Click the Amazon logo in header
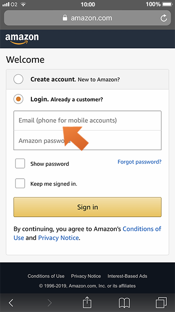Image resolution: width=175 pixels, height=312 pixels. pyautogui.click(x=22, y=39)
